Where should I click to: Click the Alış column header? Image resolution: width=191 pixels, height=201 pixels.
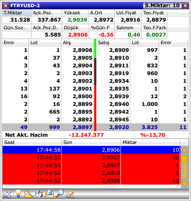(x=77, y=43)
